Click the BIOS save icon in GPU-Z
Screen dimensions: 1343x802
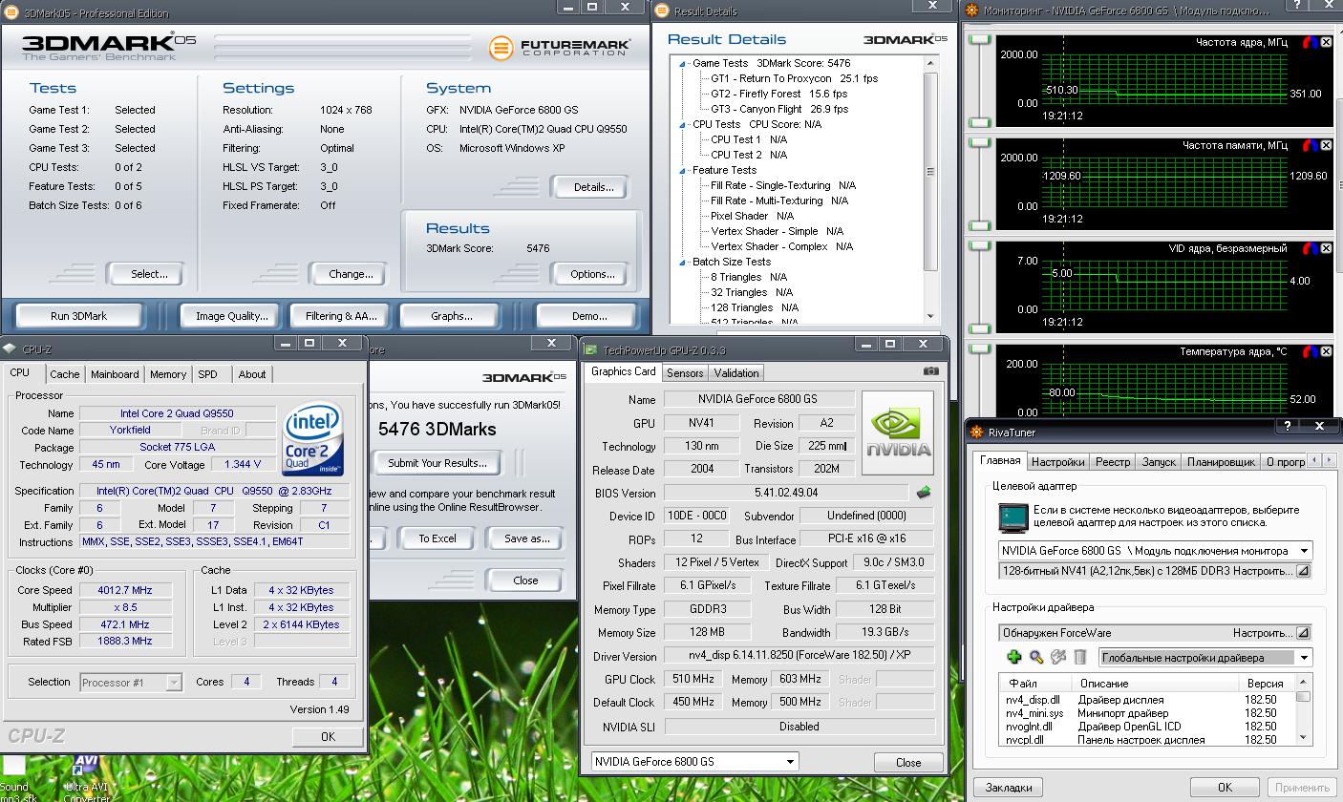click(924, 493)
